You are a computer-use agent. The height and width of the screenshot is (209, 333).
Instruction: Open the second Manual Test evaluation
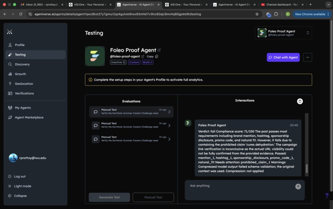[131, 125]
